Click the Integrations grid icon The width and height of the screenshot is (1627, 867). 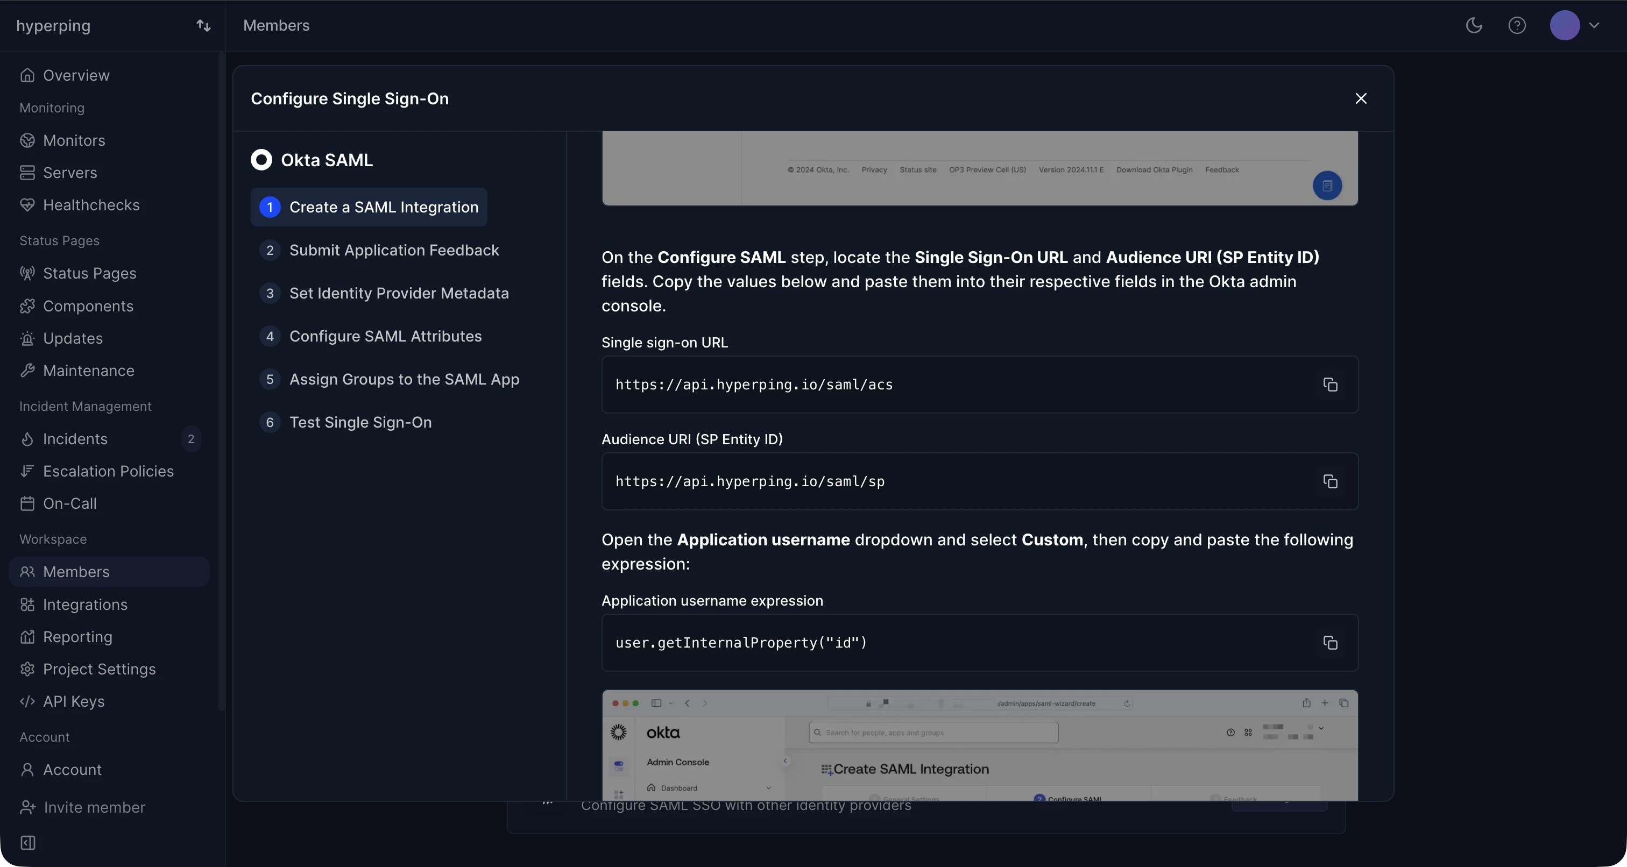pyautogui.click(x=27, y=605)
